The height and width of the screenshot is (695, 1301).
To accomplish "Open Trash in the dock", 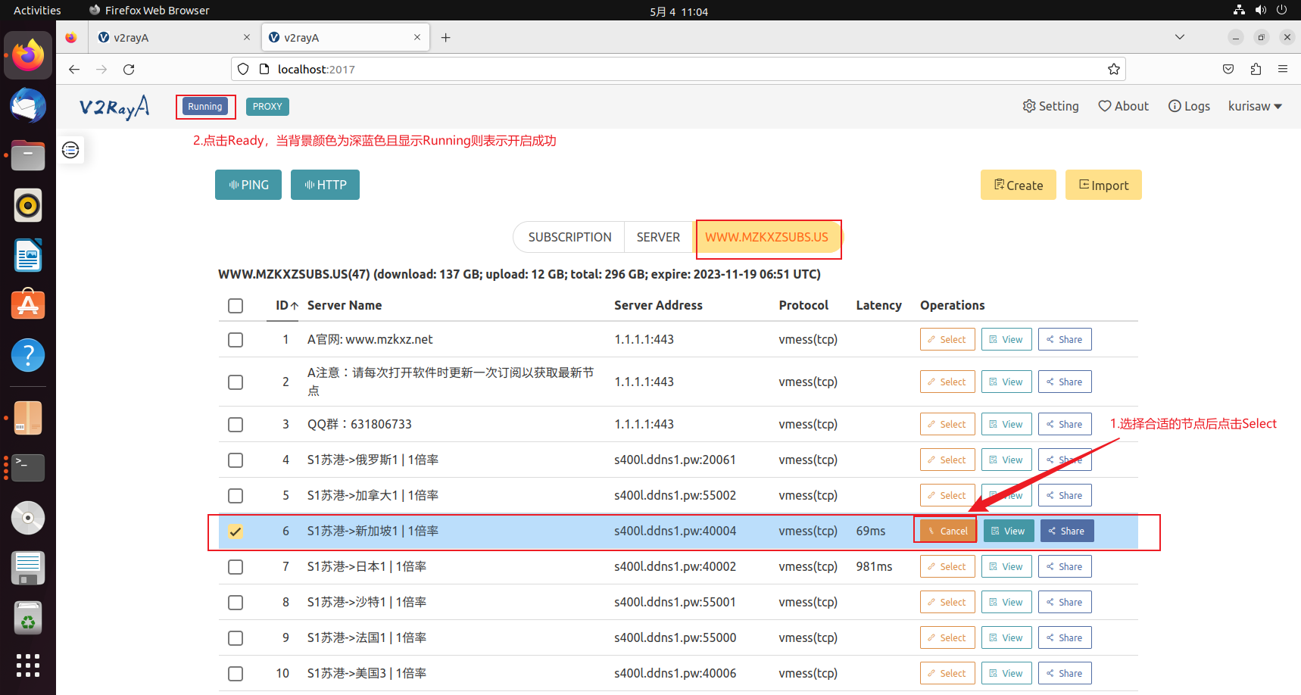I will (x=28, y=619).
